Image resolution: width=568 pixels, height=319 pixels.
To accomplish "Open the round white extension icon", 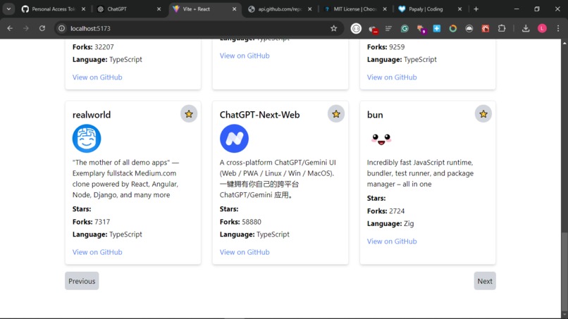I will (356, 28).
